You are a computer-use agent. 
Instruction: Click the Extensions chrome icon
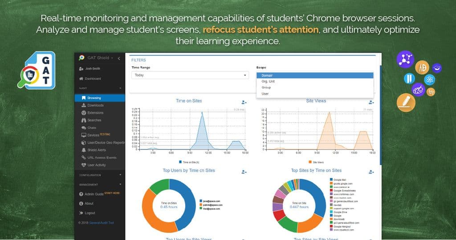pyautogui.click(x=84, y=113)
